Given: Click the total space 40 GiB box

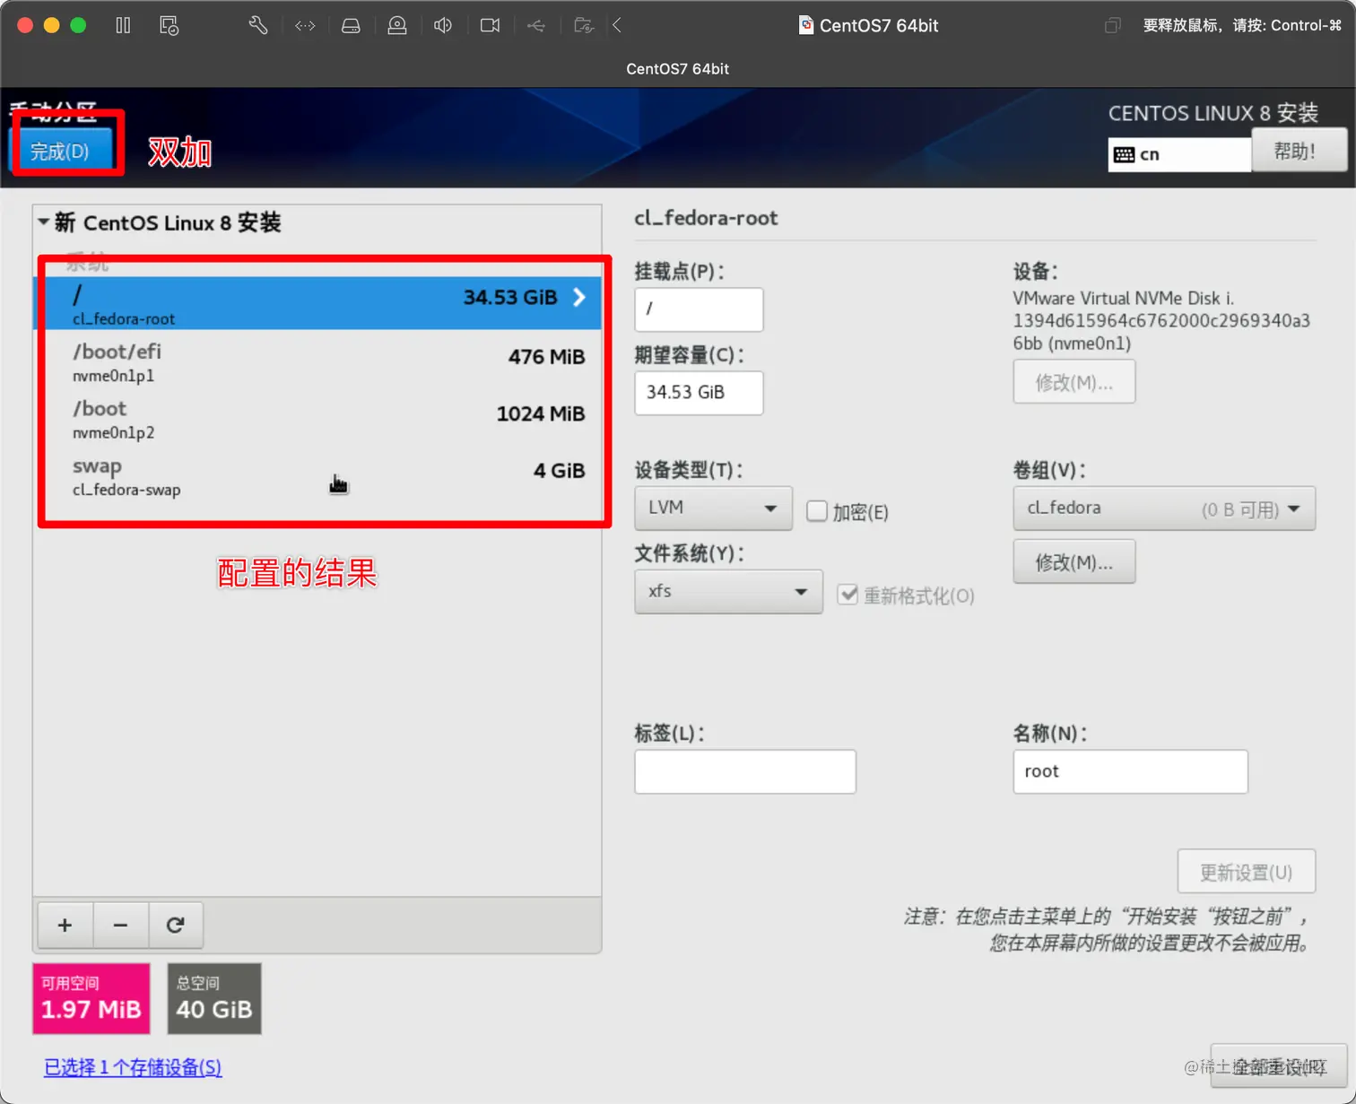Looking at the screenshot, I should (214, 998).
